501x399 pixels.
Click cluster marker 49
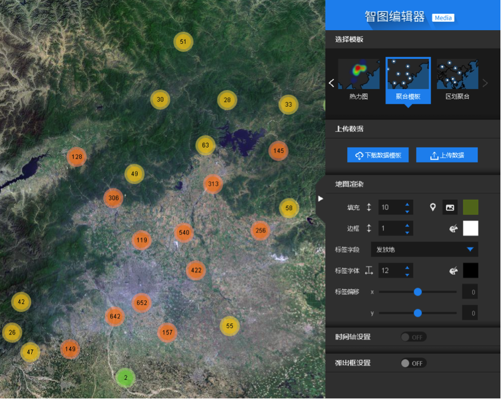click(135, 174)
